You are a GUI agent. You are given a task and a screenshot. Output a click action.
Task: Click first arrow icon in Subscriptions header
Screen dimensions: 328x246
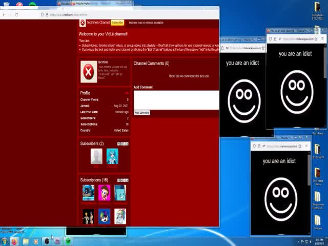118,180
